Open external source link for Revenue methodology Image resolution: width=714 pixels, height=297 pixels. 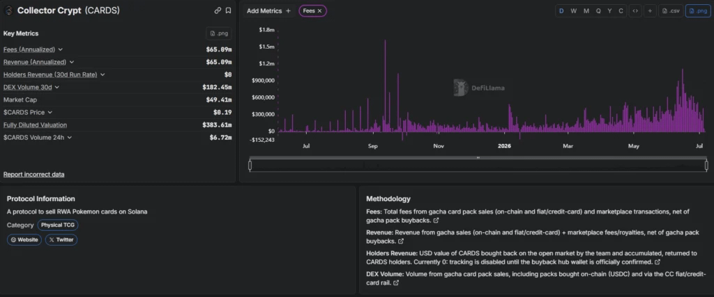pos(401,241)
